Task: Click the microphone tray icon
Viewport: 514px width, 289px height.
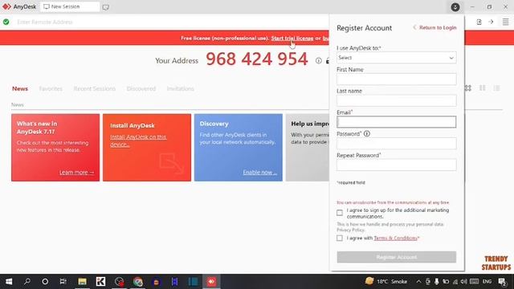Action: point(437,282)
